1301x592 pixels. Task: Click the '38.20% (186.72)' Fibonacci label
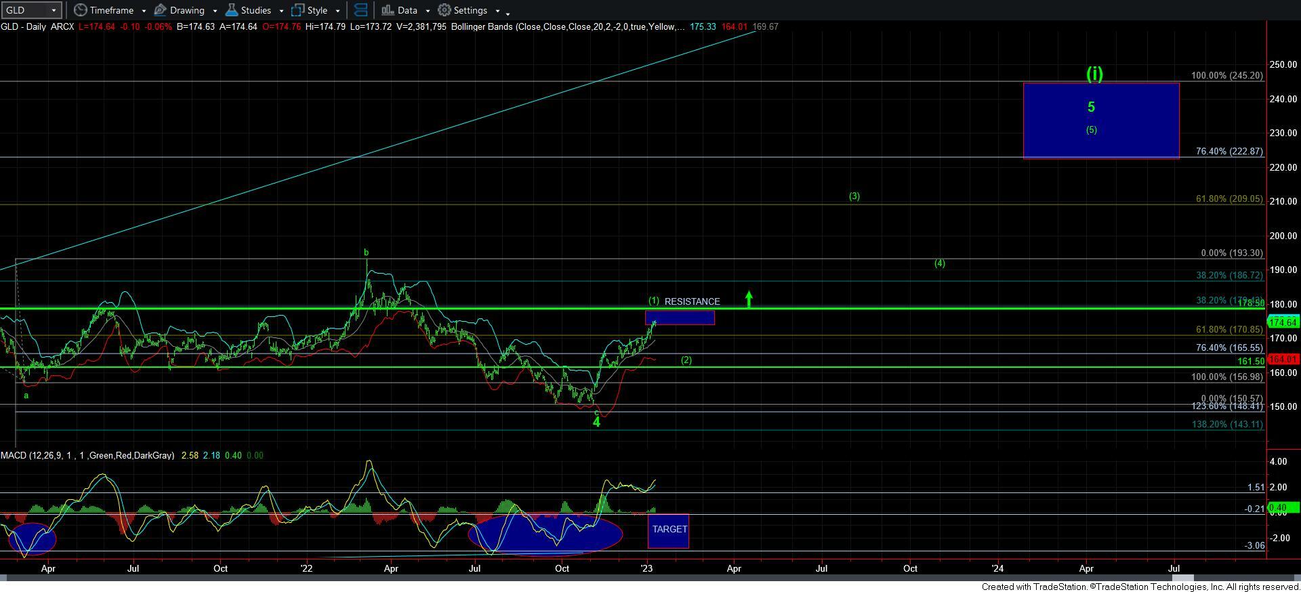pos(1229,276)
